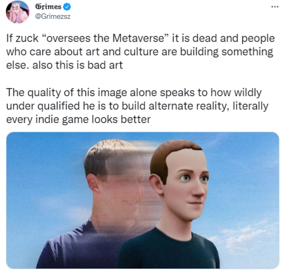Open Grimes' round profile picture
The height and width of the screenshot is (274, 287).
(18, 12)
